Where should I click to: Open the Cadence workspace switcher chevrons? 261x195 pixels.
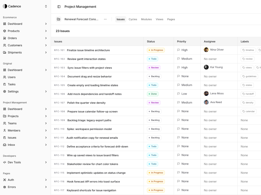tap(46, 6)
